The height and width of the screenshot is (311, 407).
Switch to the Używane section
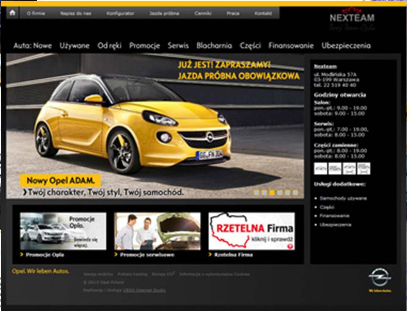(74, 46)
